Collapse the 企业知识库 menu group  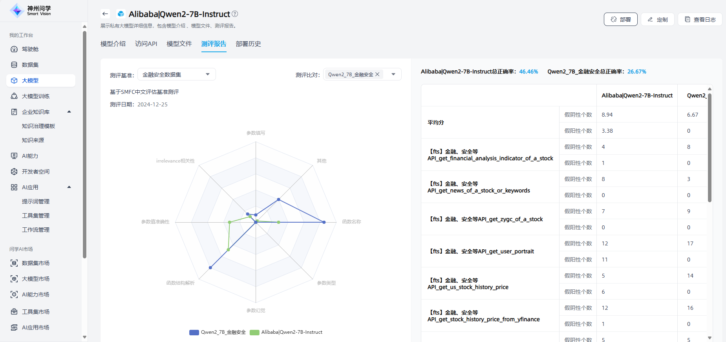[69, 112]
